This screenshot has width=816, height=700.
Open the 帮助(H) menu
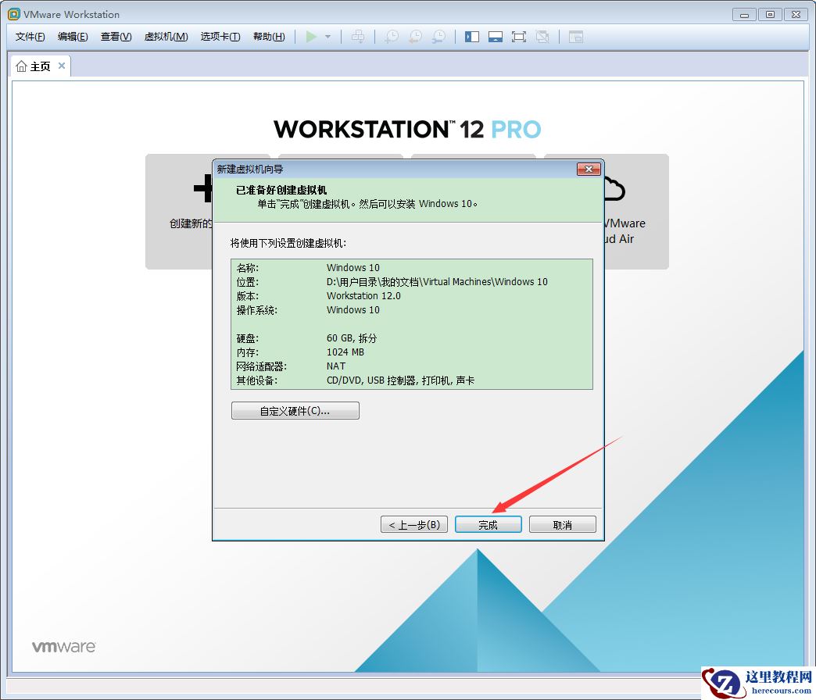(269, 36)
